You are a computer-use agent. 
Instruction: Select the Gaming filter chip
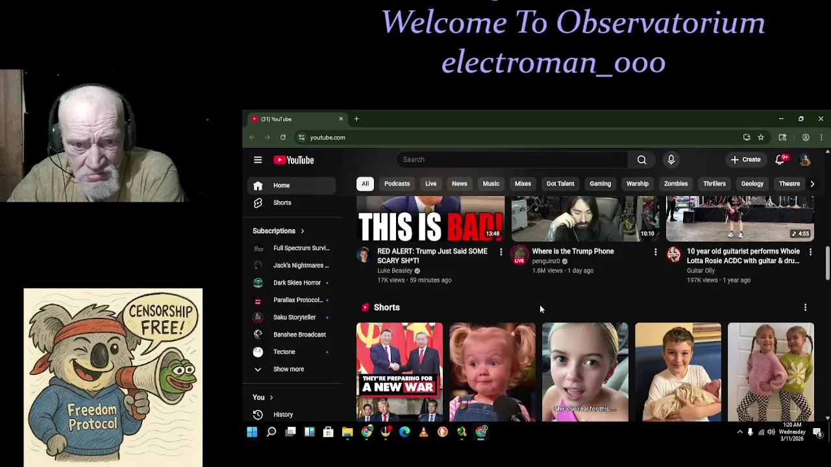pos(600,184)
